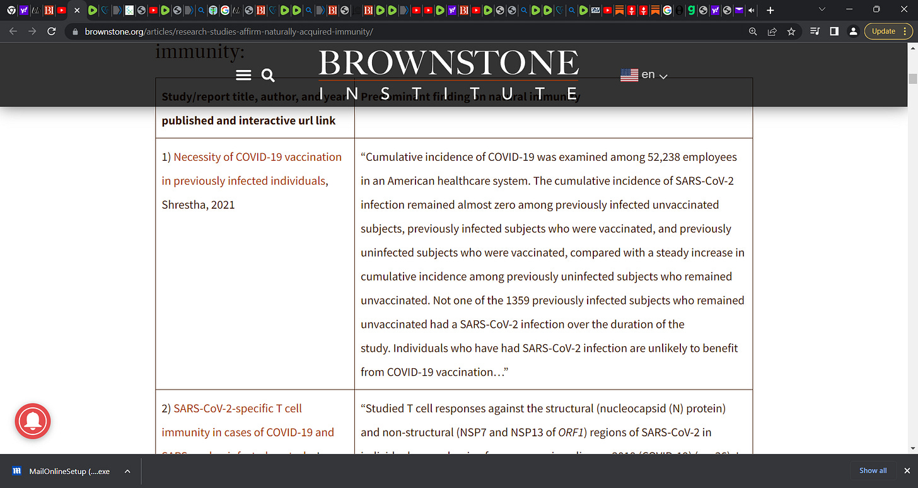The height and width of the screenshot is (488, 918).
Task: Switch to the leftmost Chrome-icon tab
Action: click(x=11, y=11)
